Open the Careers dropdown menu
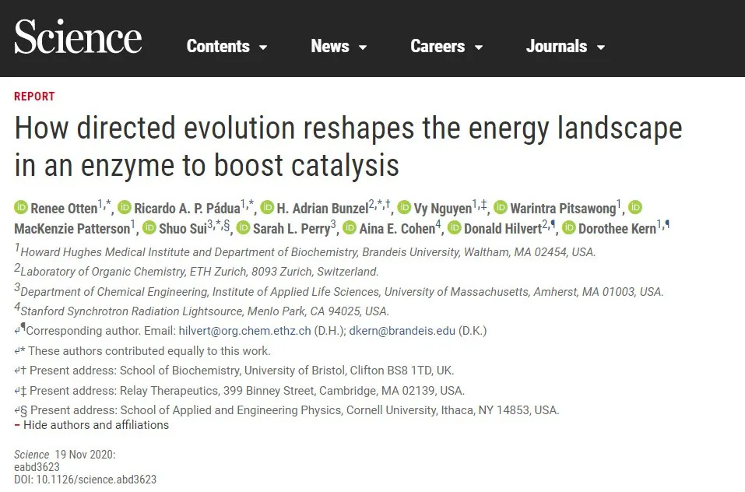Viewport: 745px width, 492px height. [447, 46]
